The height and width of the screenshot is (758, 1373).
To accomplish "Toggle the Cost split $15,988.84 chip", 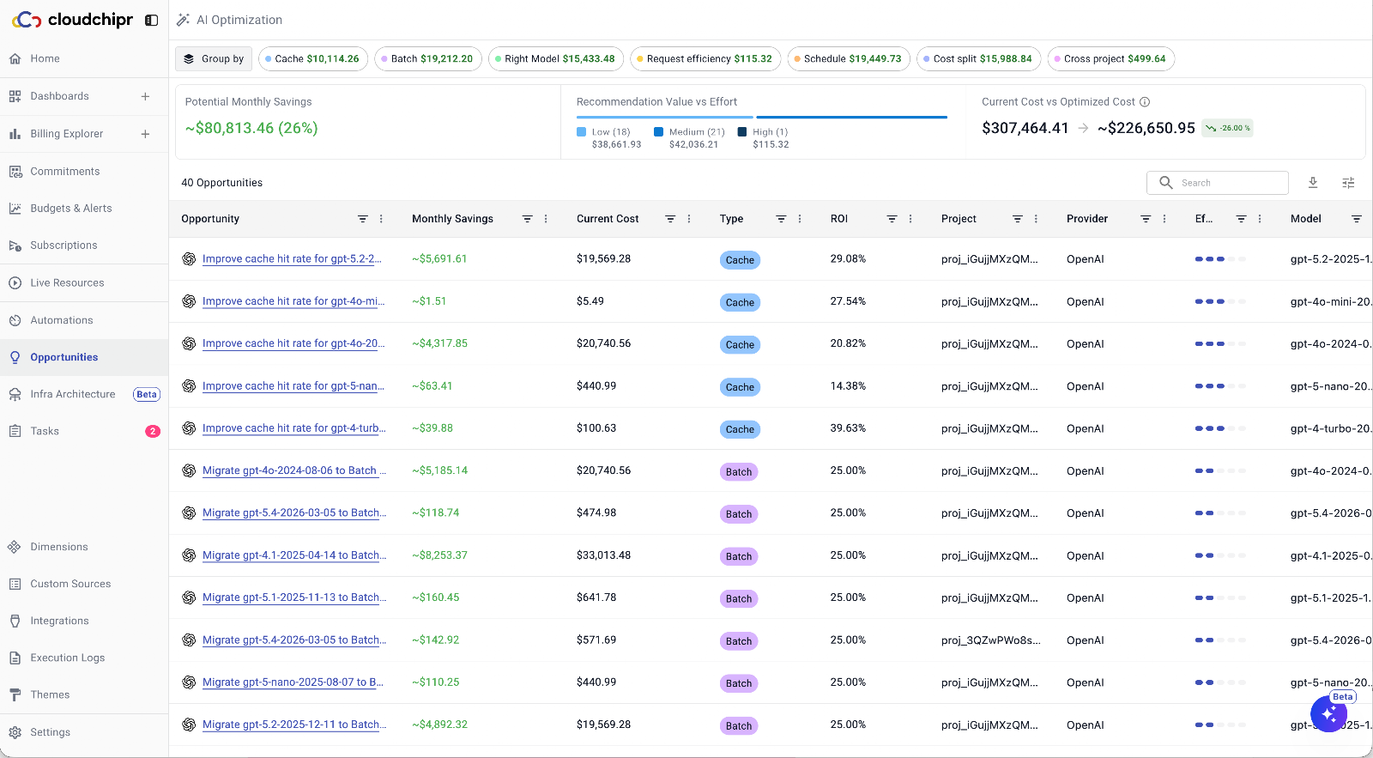I will [979, 59].
